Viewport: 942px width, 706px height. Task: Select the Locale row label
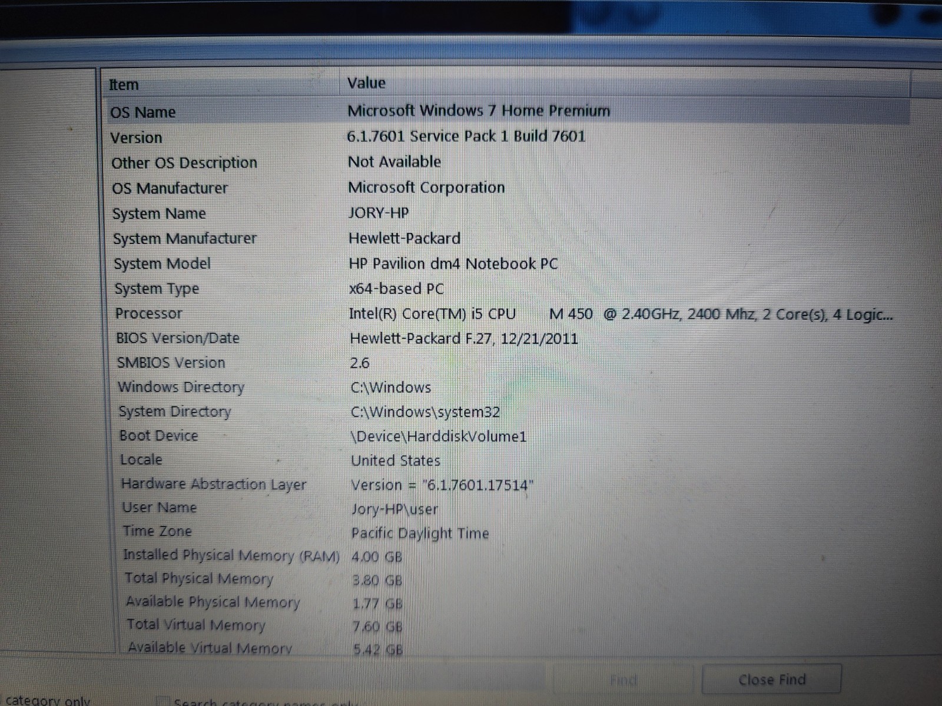141,459
